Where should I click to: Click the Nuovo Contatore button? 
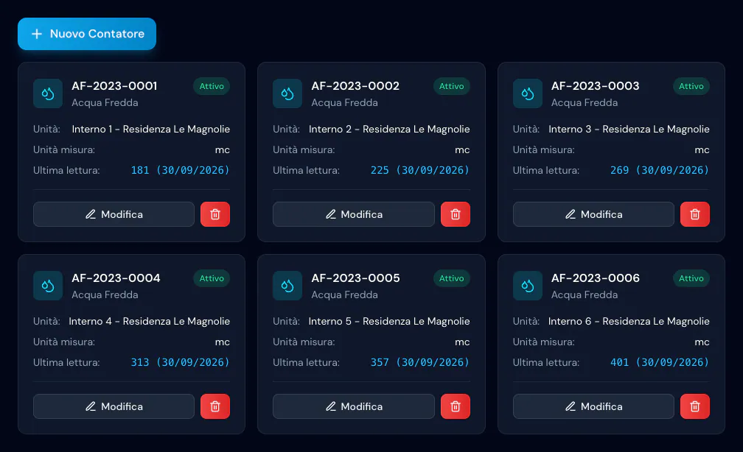click(87, 34)
